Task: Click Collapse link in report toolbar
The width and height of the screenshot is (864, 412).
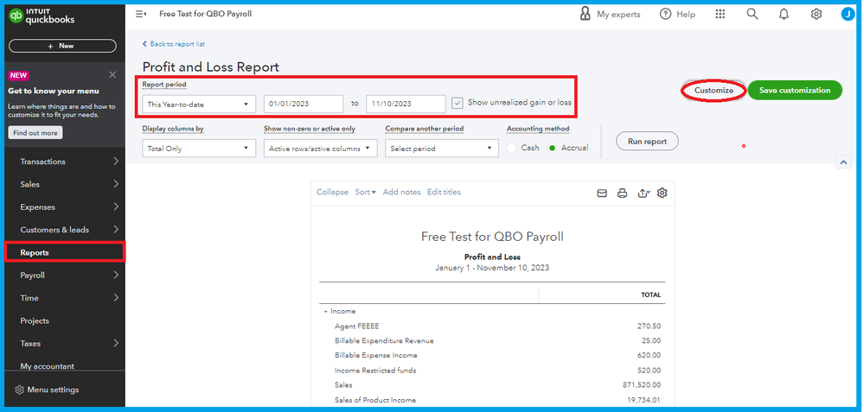Action: [332, 192]
